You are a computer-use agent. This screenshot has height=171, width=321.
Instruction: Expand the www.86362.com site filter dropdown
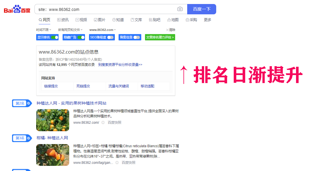point(103,30)
